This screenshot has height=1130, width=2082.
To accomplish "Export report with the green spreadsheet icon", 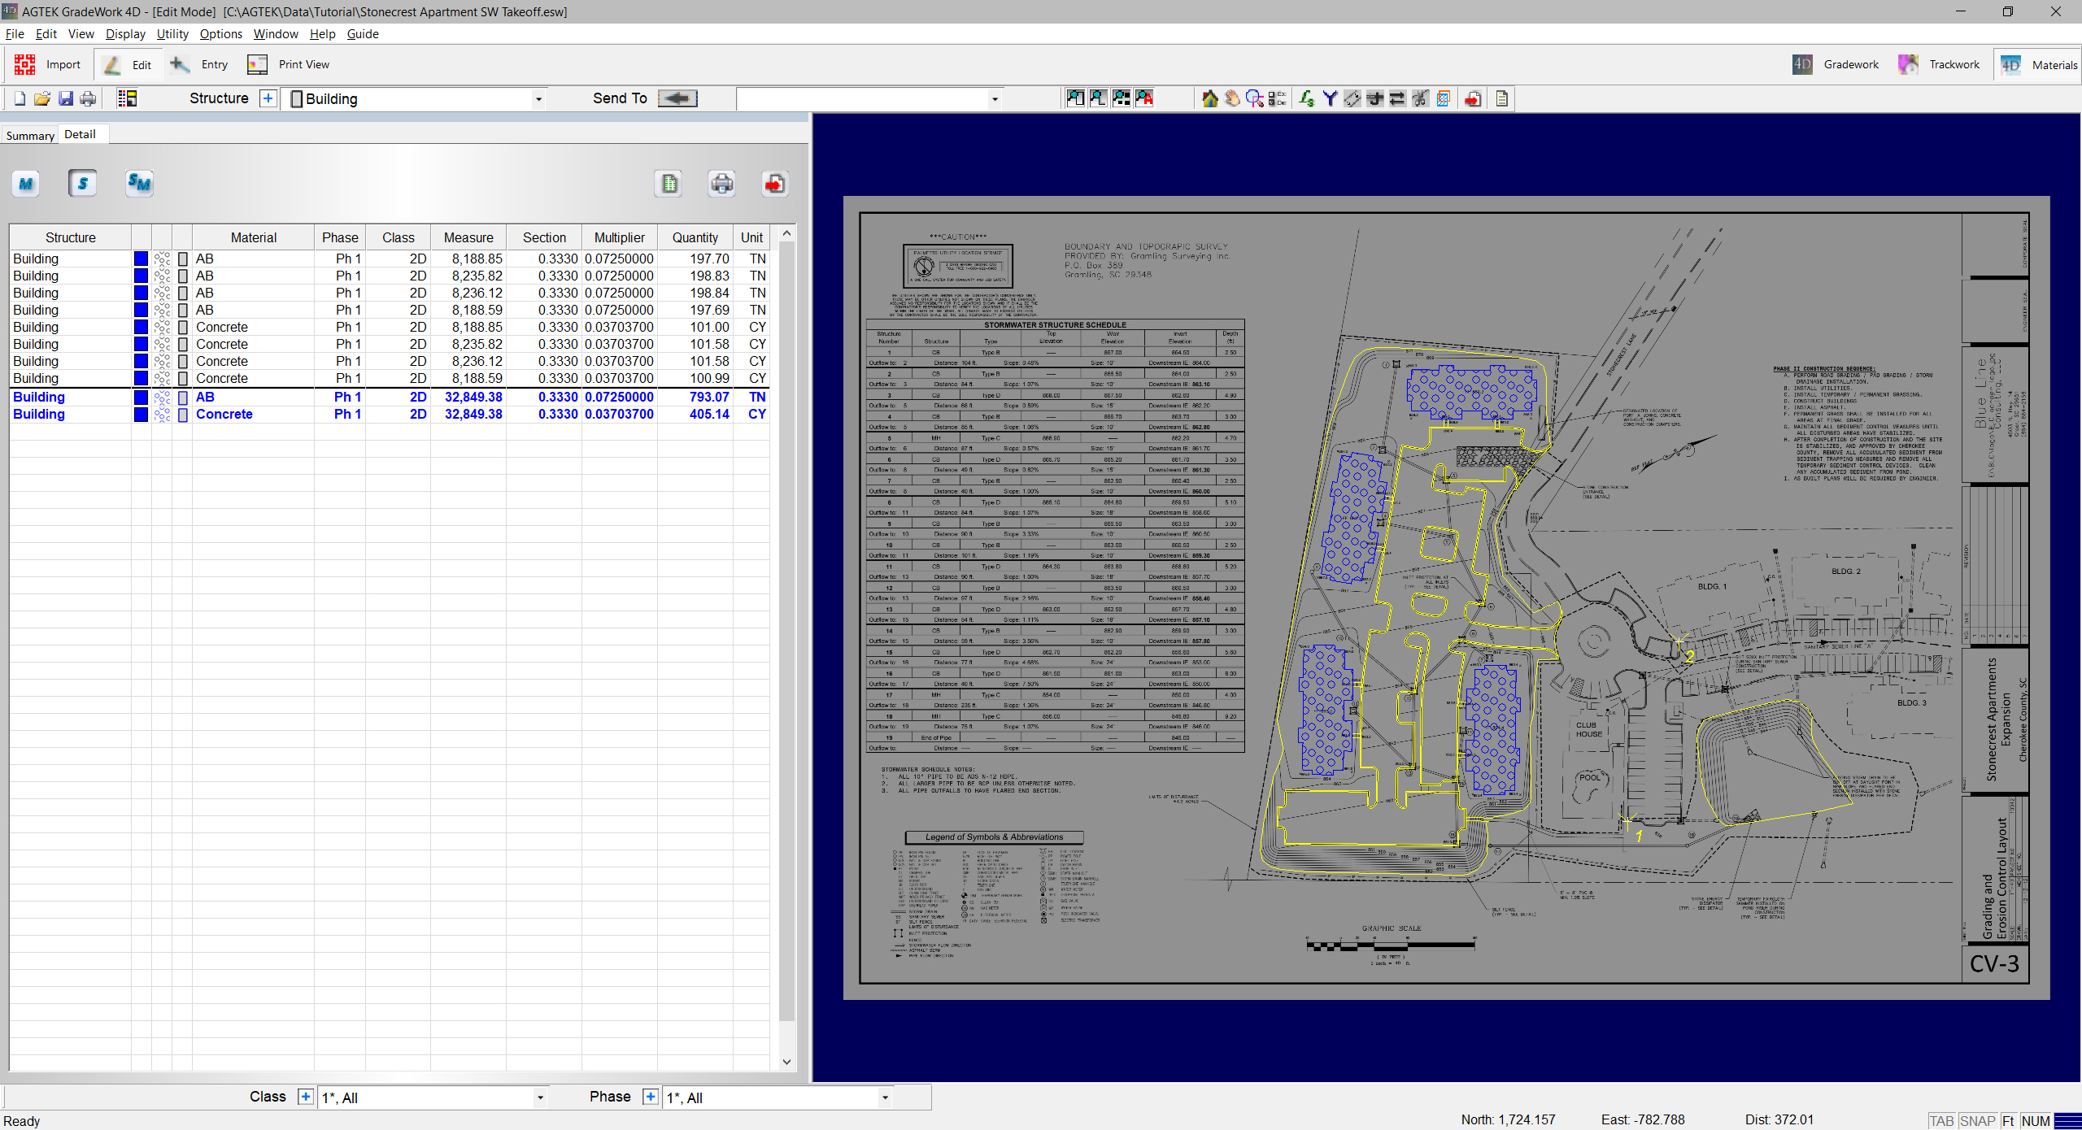I will (669, 184).
